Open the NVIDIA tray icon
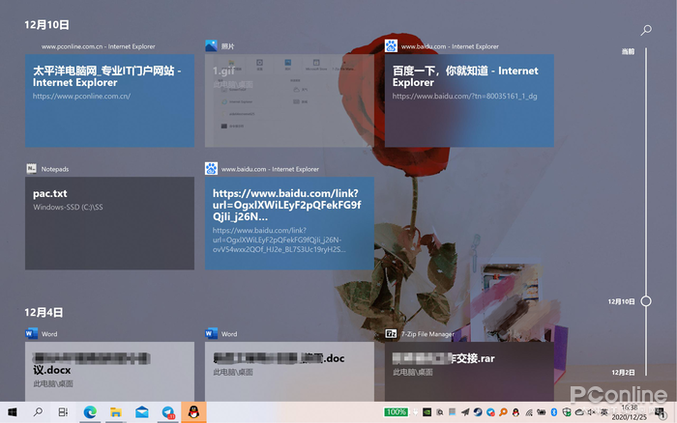This screenshot has height=423, width=677. coord(427,412)
